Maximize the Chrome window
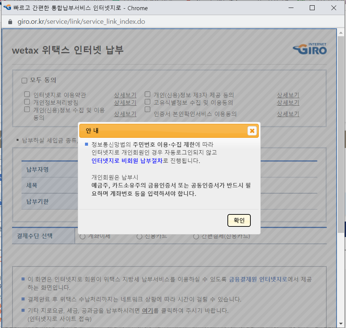This screenshot has height=328, width=346. [312, 8]
